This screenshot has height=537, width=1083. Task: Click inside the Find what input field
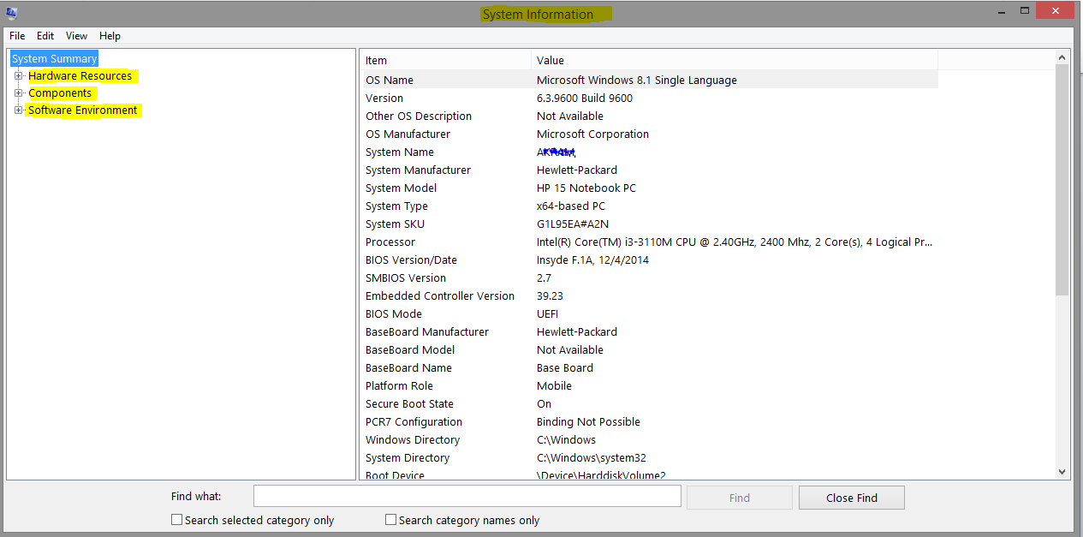(467, 495)
